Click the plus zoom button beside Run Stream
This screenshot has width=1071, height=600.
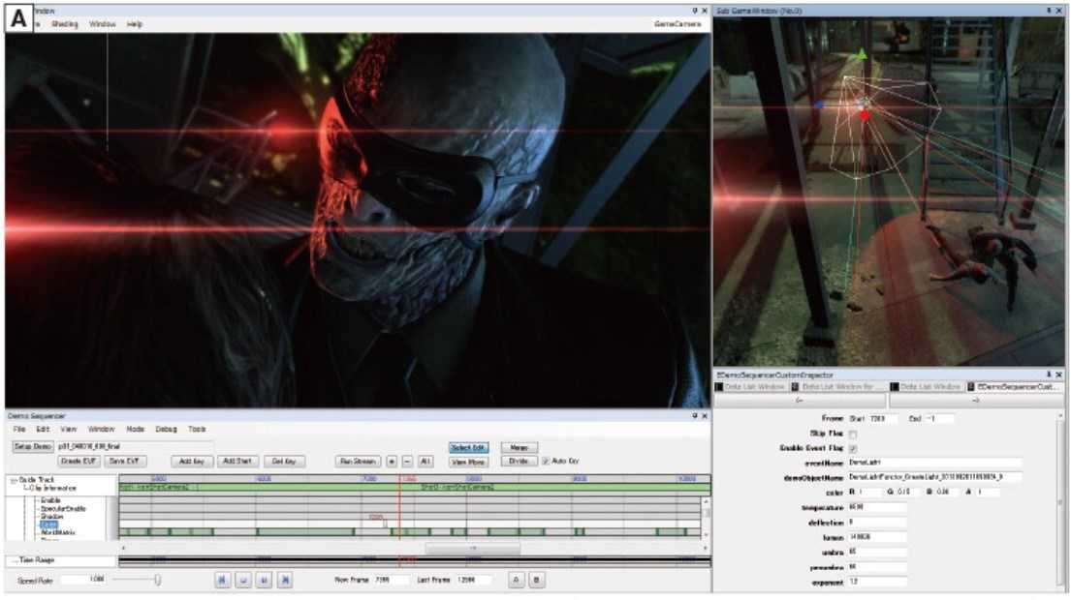coord(392,462)
